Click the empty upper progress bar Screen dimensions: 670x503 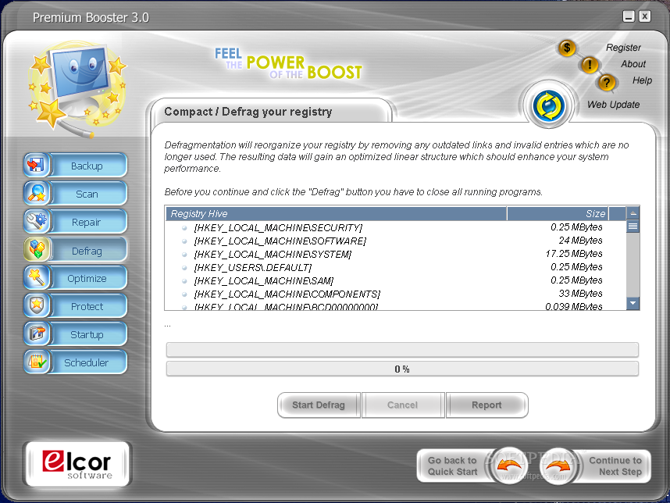[402, 350]
